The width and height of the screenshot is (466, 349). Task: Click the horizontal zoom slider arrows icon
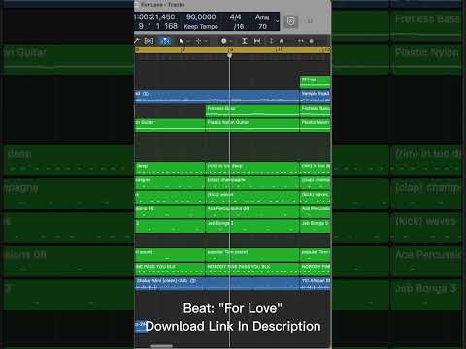click(301, 41)
